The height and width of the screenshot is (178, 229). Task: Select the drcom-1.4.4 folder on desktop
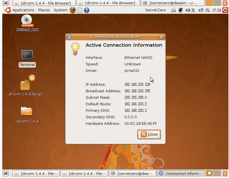tap(27, 115)
